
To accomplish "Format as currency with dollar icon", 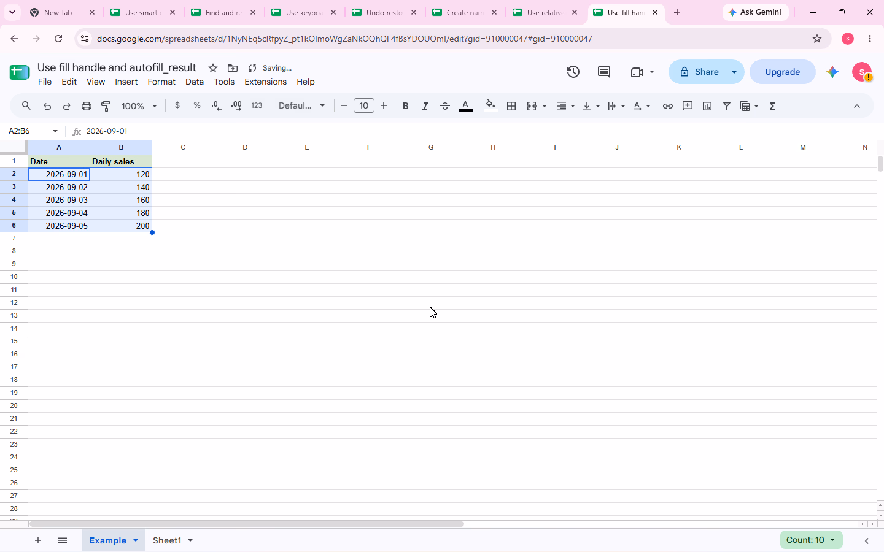I will (177, 105).
